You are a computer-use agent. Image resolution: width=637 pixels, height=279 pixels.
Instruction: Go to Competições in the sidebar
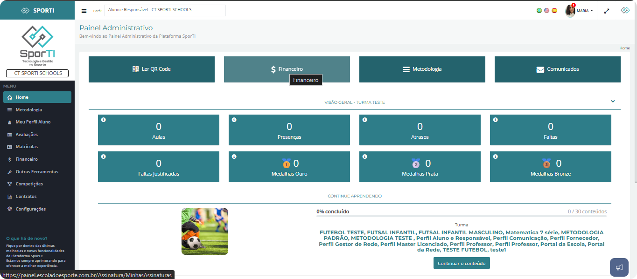click(29, 184)
